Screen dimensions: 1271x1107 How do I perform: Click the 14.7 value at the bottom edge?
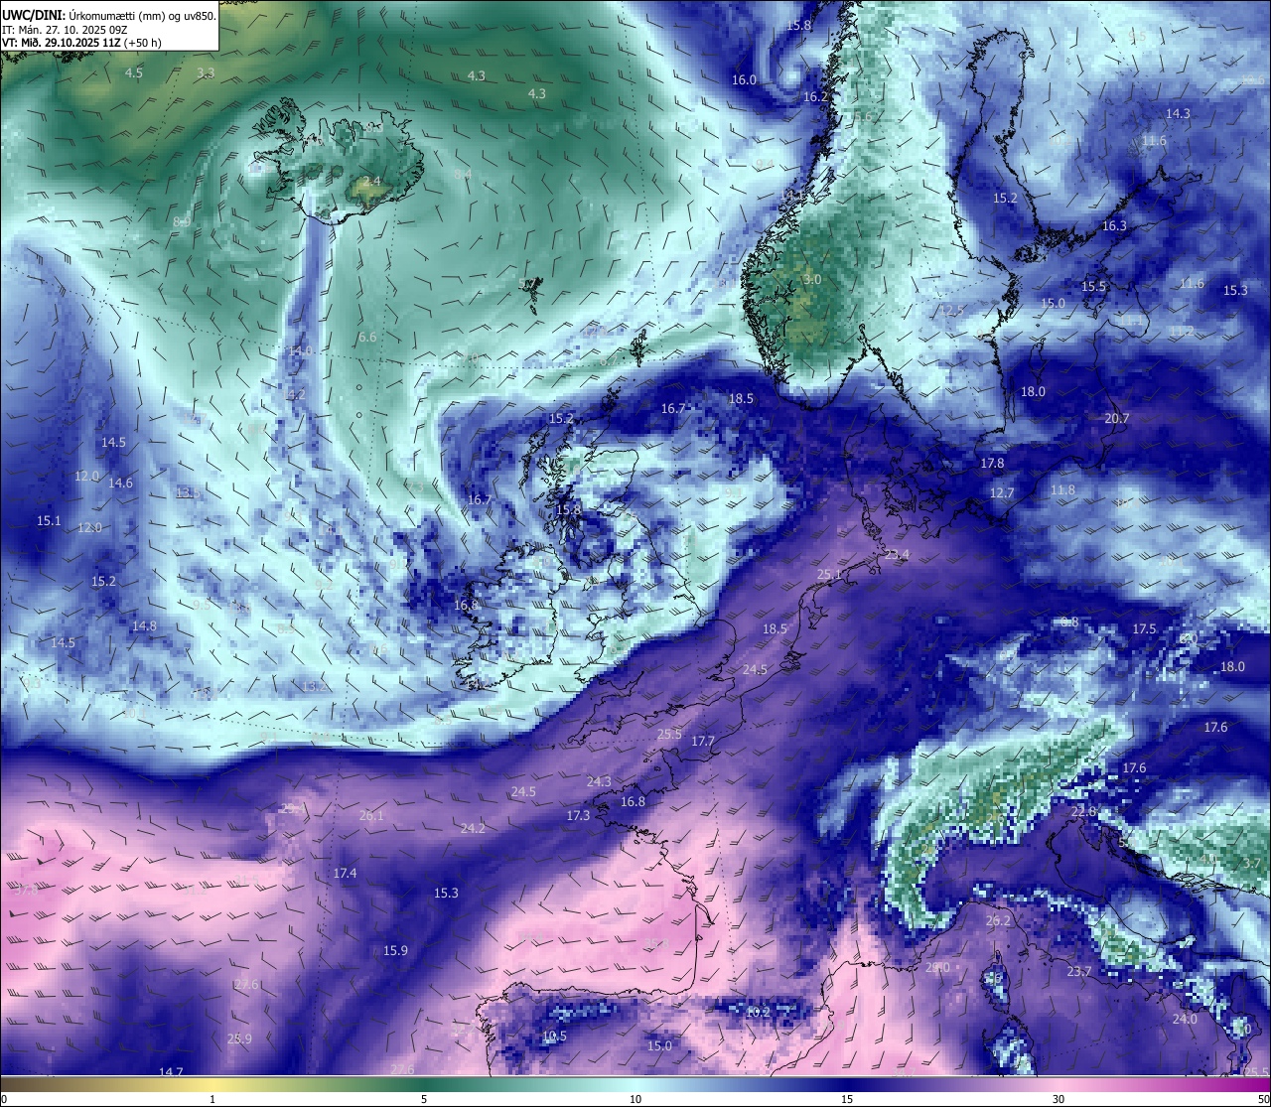pos(171,1072)
